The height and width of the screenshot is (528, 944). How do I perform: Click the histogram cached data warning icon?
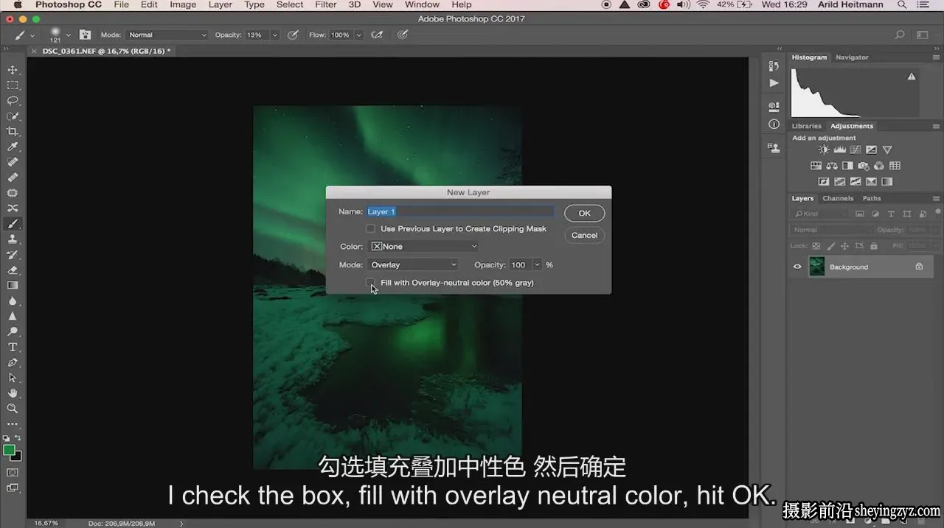(912, 76)
